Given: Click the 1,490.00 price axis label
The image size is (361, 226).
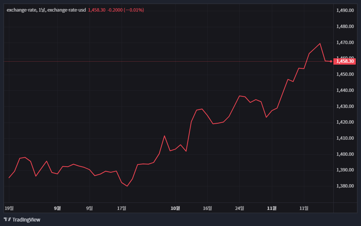Looking at the screenshot, I should (345, 10).
